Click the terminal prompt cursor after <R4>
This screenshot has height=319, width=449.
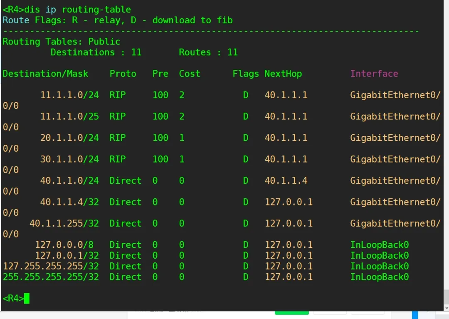(27, 298)
